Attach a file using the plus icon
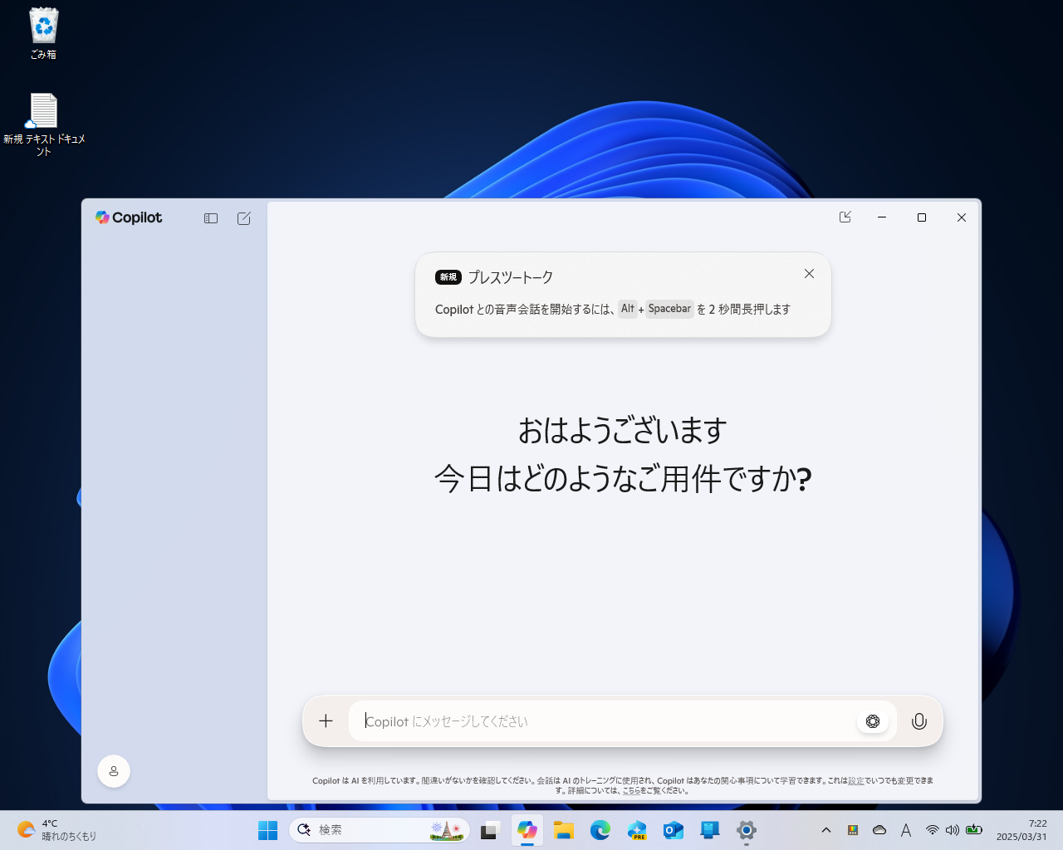 tap(326, 721)
